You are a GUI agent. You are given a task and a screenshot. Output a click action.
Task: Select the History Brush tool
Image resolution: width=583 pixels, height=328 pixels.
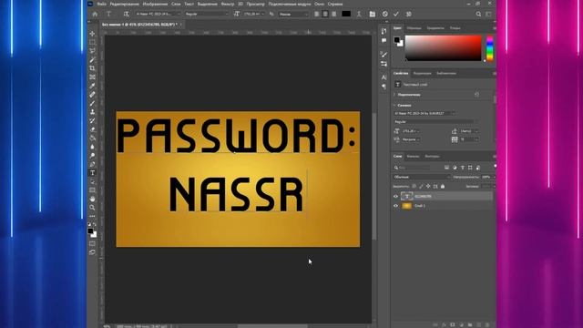(x=92, y=120)
